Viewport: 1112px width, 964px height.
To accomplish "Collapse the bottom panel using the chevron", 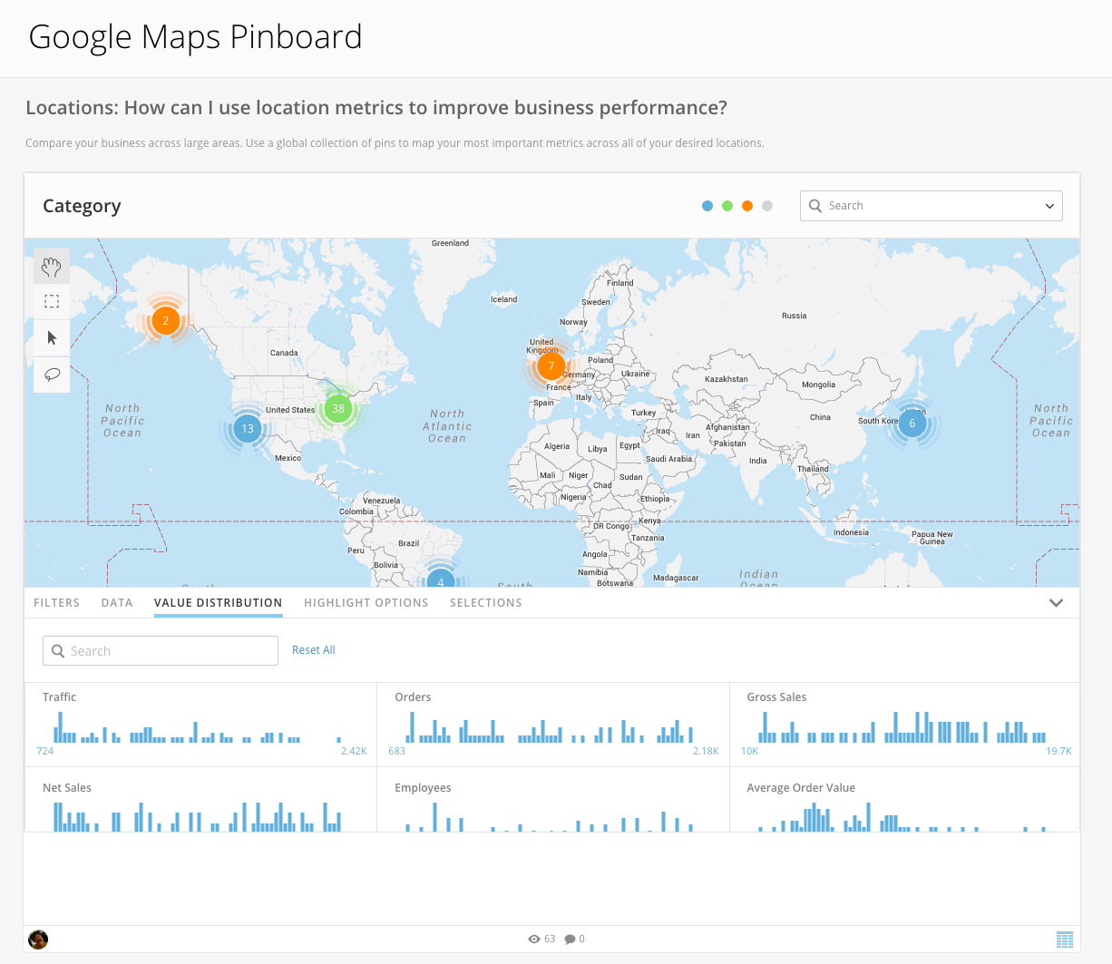I will tap(1056, 602).
